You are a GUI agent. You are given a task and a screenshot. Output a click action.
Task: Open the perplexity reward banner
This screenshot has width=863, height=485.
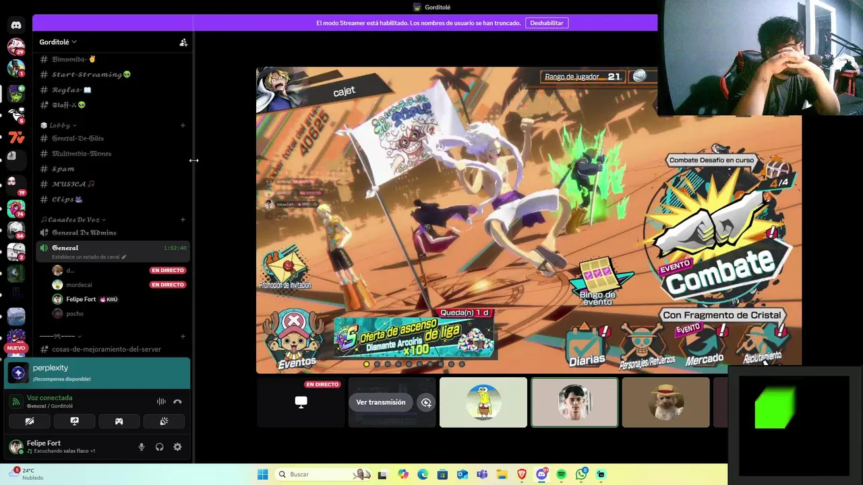click(x=97, y=373)
